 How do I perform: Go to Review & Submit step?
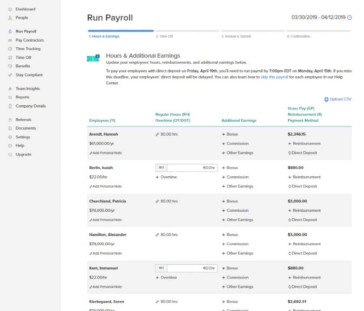coord(236,36)
